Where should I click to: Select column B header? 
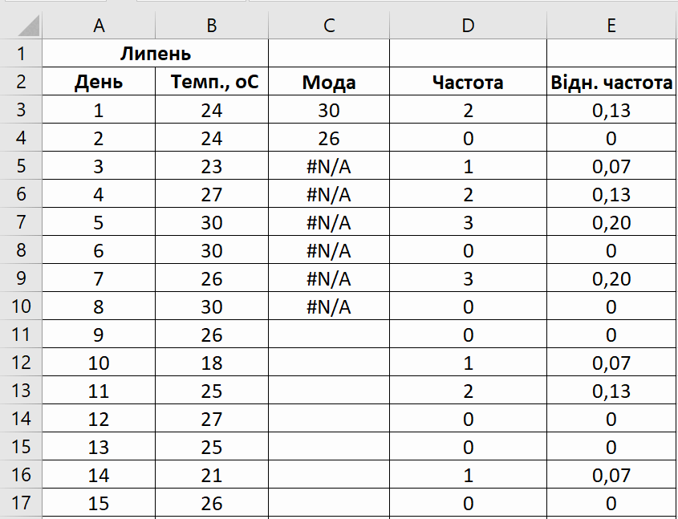[212, 26]
